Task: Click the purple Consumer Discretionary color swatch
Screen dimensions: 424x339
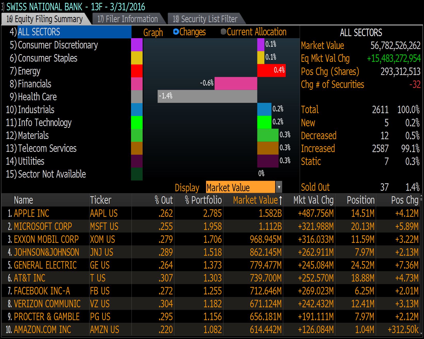Action: click(x=137, y=45)
